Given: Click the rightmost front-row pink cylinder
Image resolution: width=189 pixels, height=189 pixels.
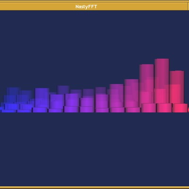Looking at the screenshot, I should click(180, 108).
